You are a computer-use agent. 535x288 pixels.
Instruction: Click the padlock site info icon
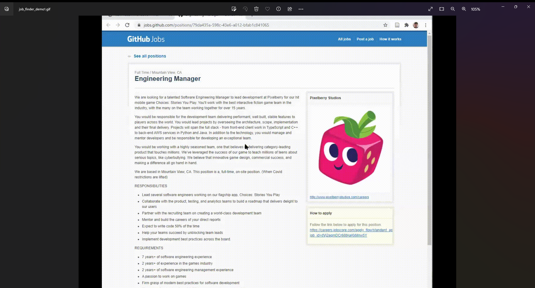pos(139,25)
